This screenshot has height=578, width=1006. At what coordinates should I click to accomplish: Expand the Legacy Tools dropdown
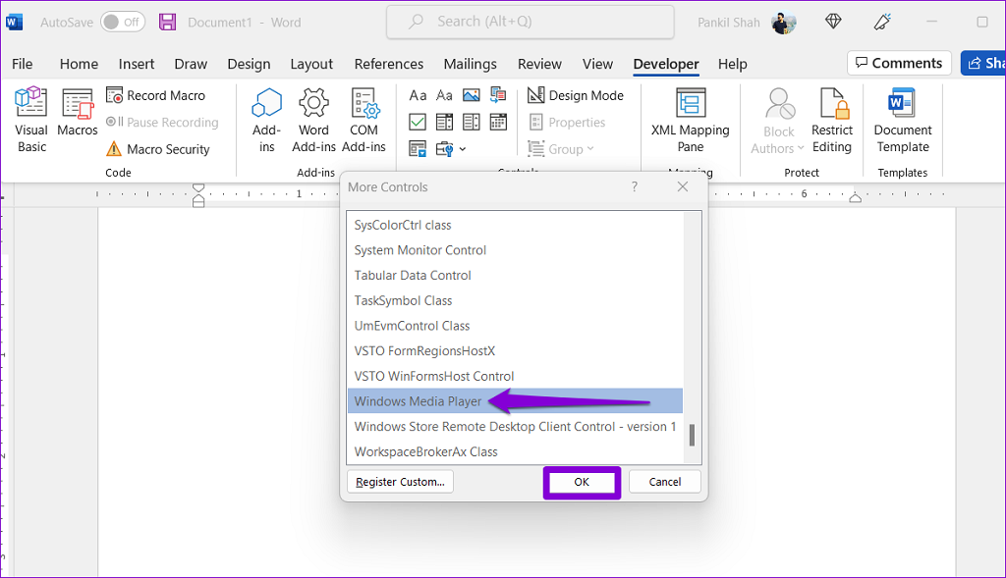click(450, 149)
